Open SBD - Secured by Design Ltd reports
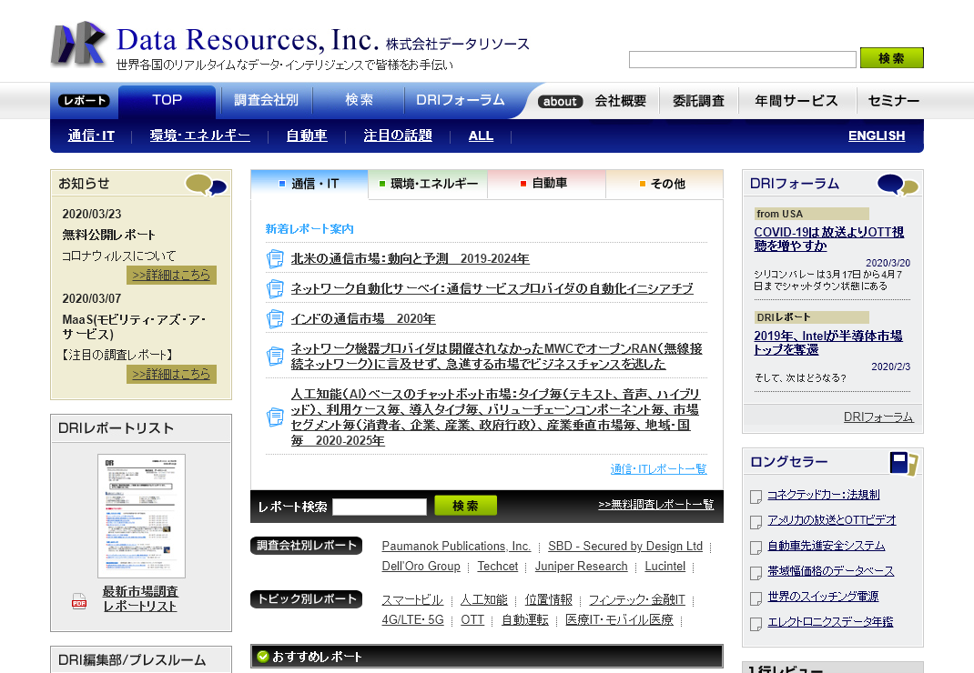 tap(625, 547)
